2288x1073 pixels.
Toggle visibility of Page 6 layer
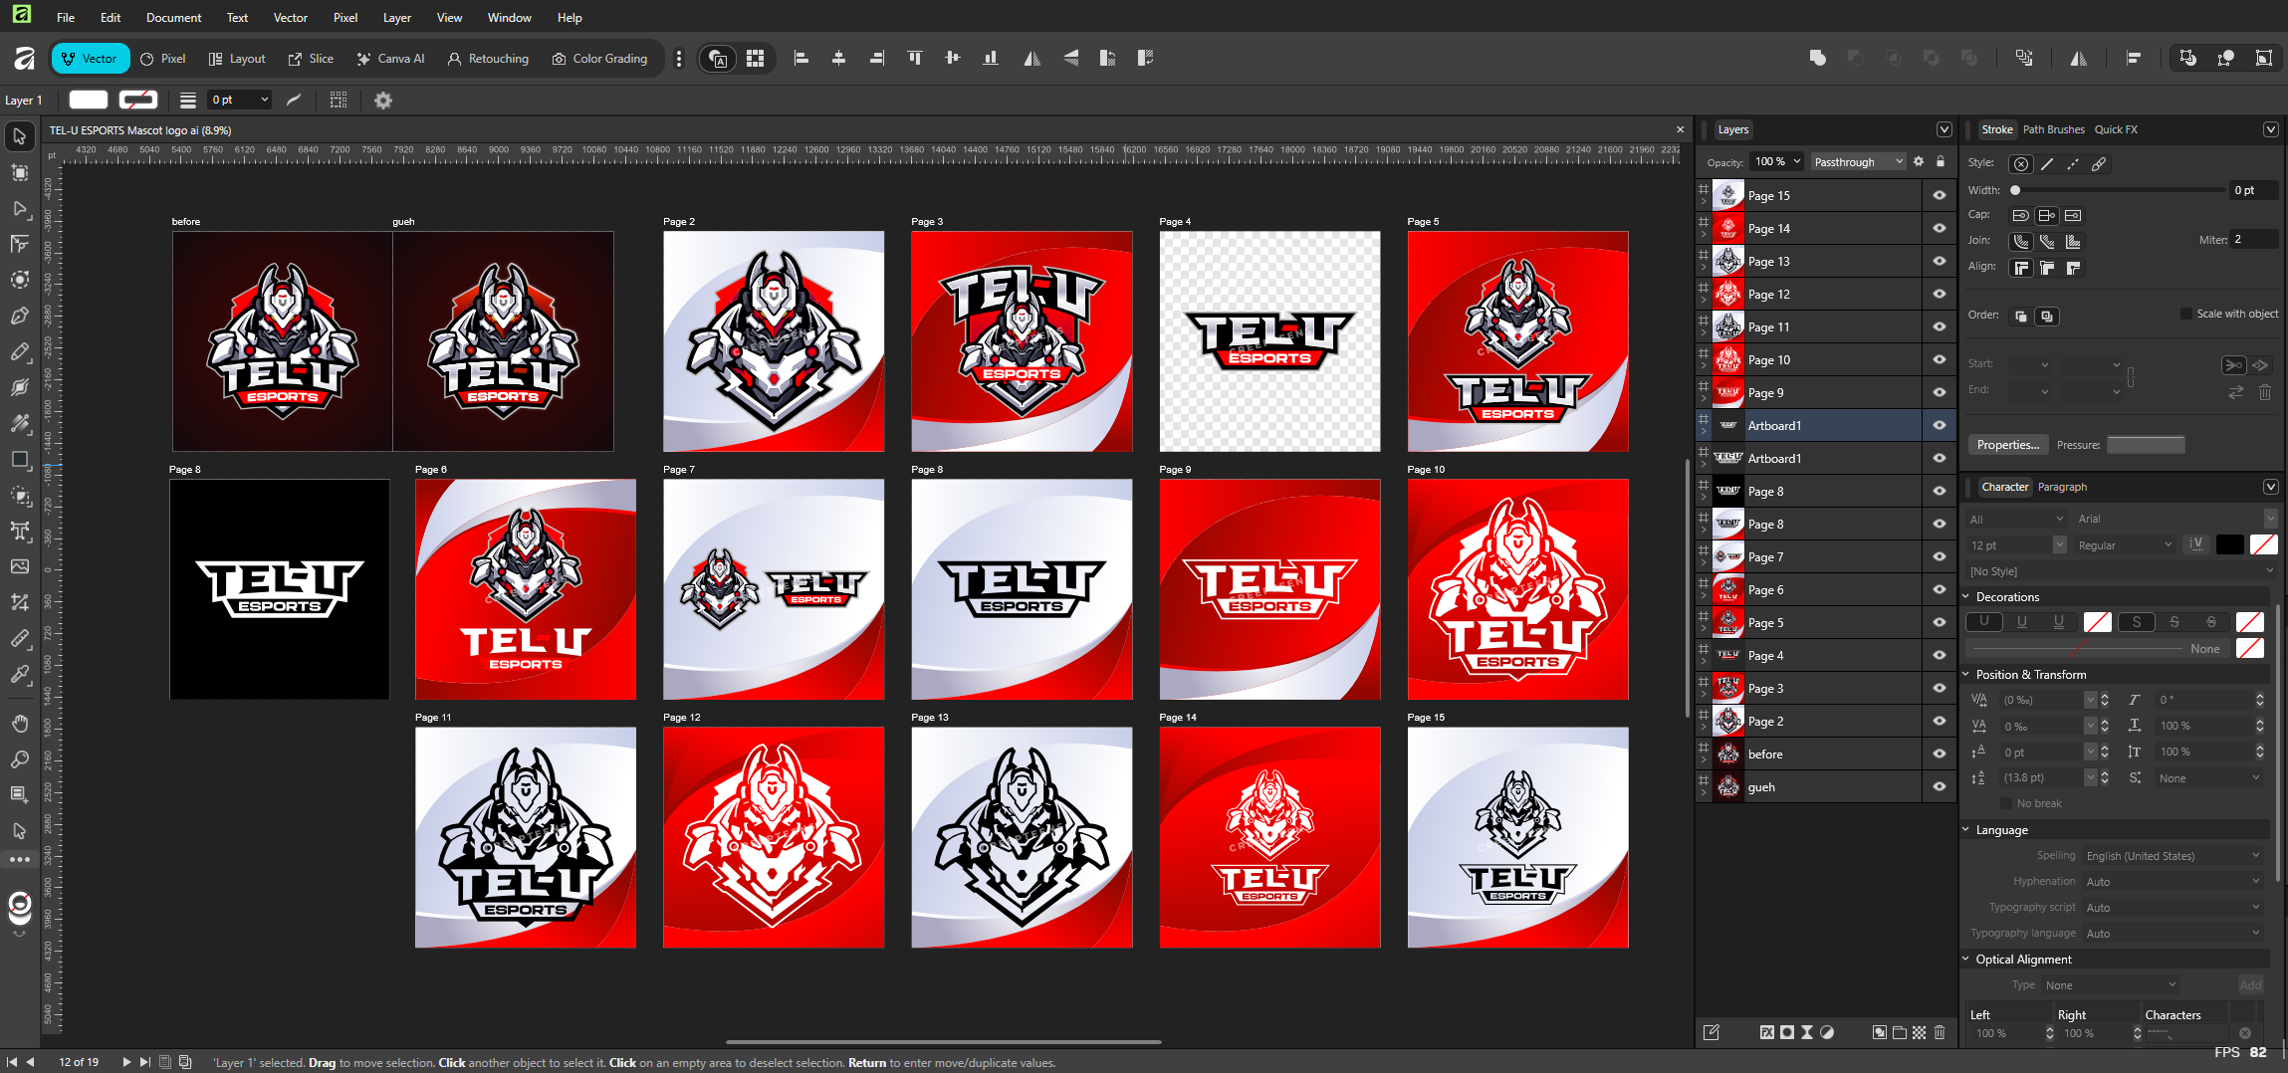[1940, 589]
